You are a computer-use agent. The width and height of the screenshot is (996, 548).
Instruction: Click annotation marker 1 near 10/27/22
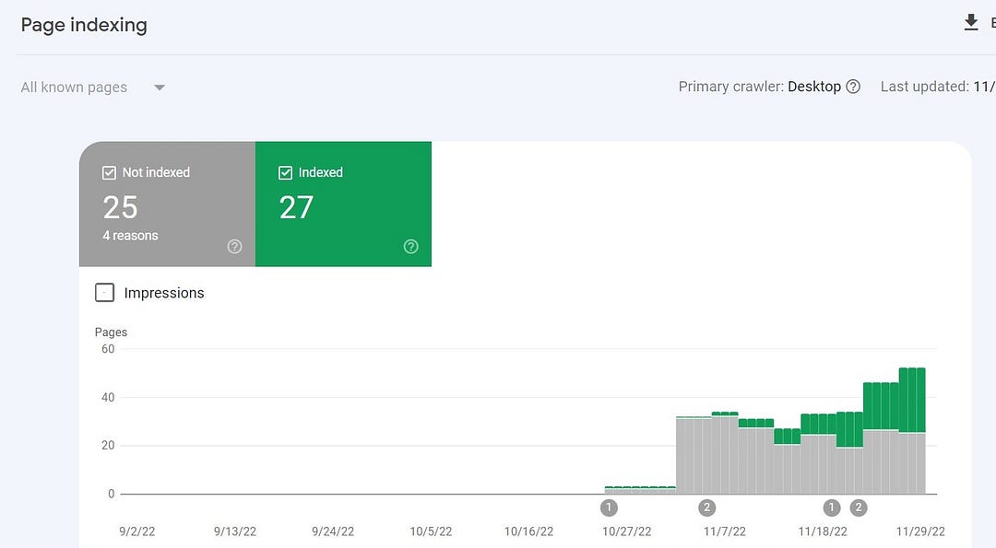(609, 507)
